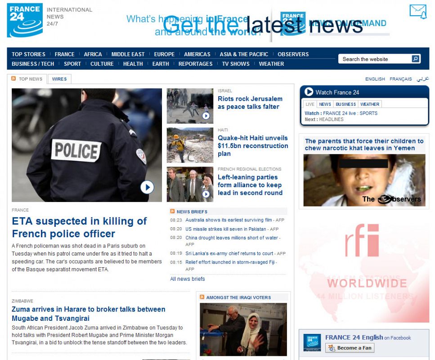Image resolution: width=435 pixels, height=360 pixels.
Task: Open the Amongst the Iraqi Voters RSS feed
Action: pyautogui.click(x=202, y=297)
